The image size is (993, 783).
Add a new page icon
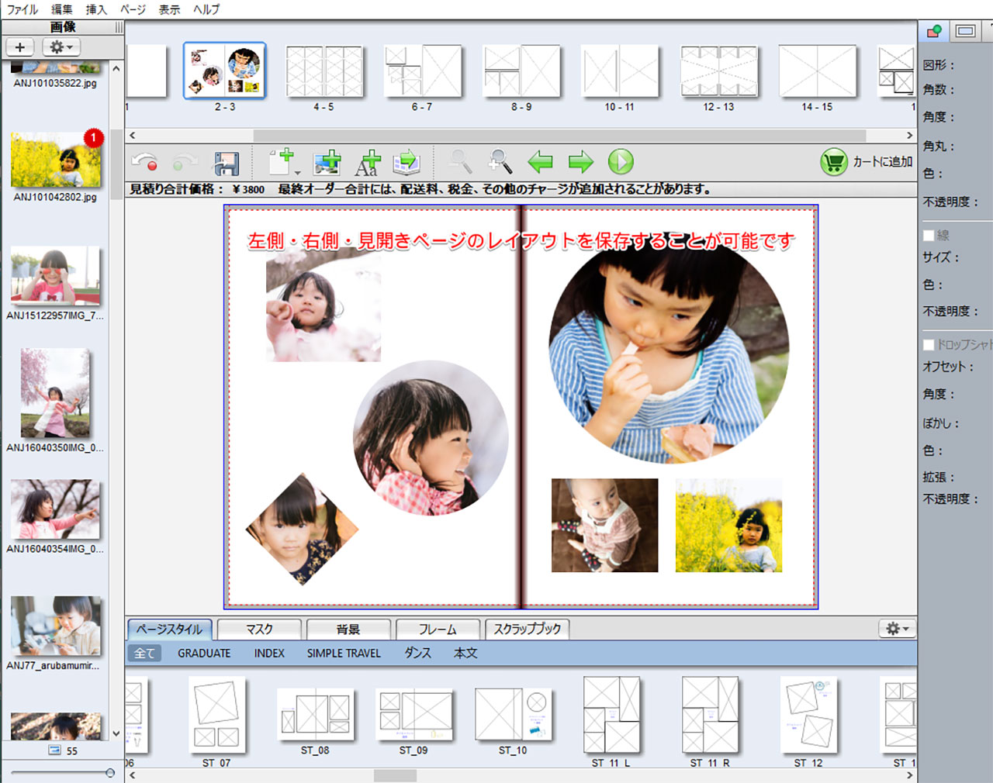tap(281, 162)
